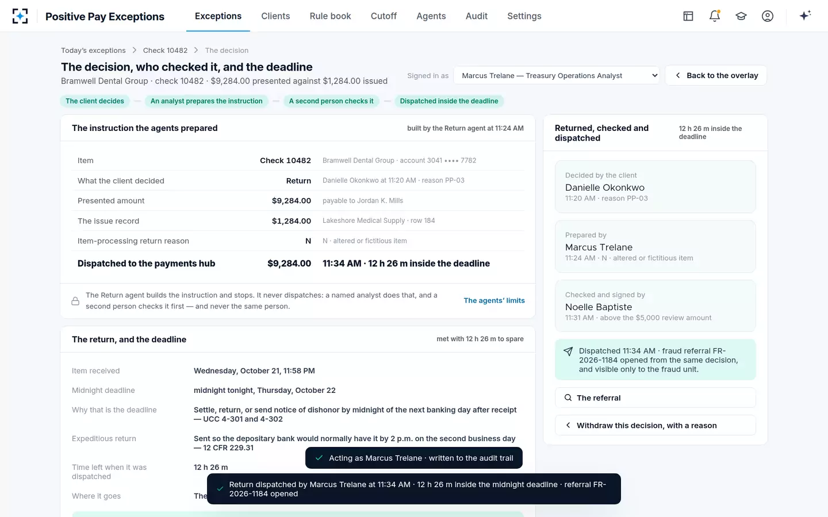This screenshot has height=517, width=828.
Task: Open the Settings tab
Action: pos(524,16)
